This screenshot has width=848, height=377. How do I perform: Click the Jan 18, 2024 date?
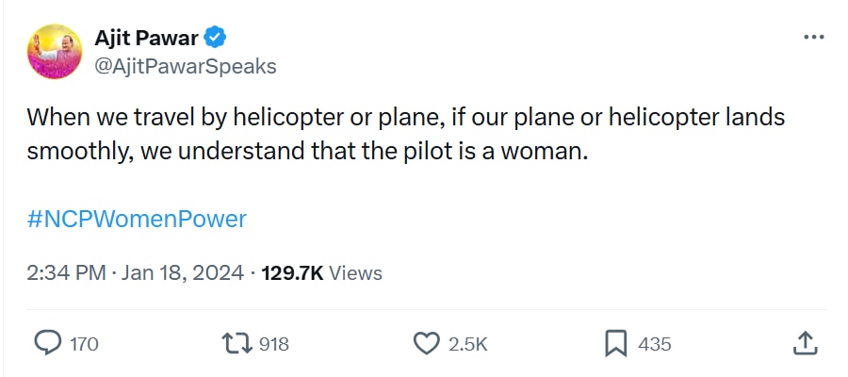coord(183,273)
